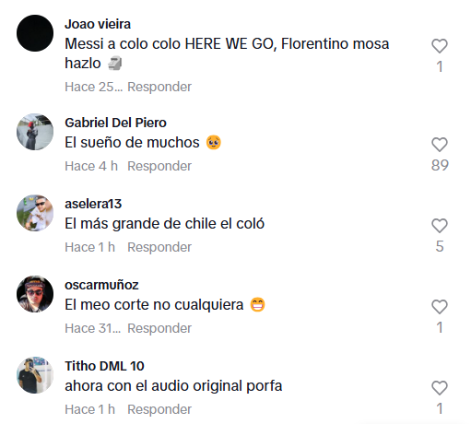Viewport: 471px width, 424px height.
Task: Open the Joao vieira username link
Action: click(98, 24)
